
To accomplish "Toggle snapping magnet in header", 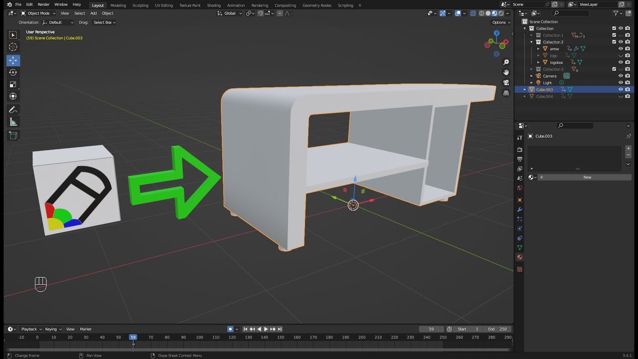I will tap(260, 13).
